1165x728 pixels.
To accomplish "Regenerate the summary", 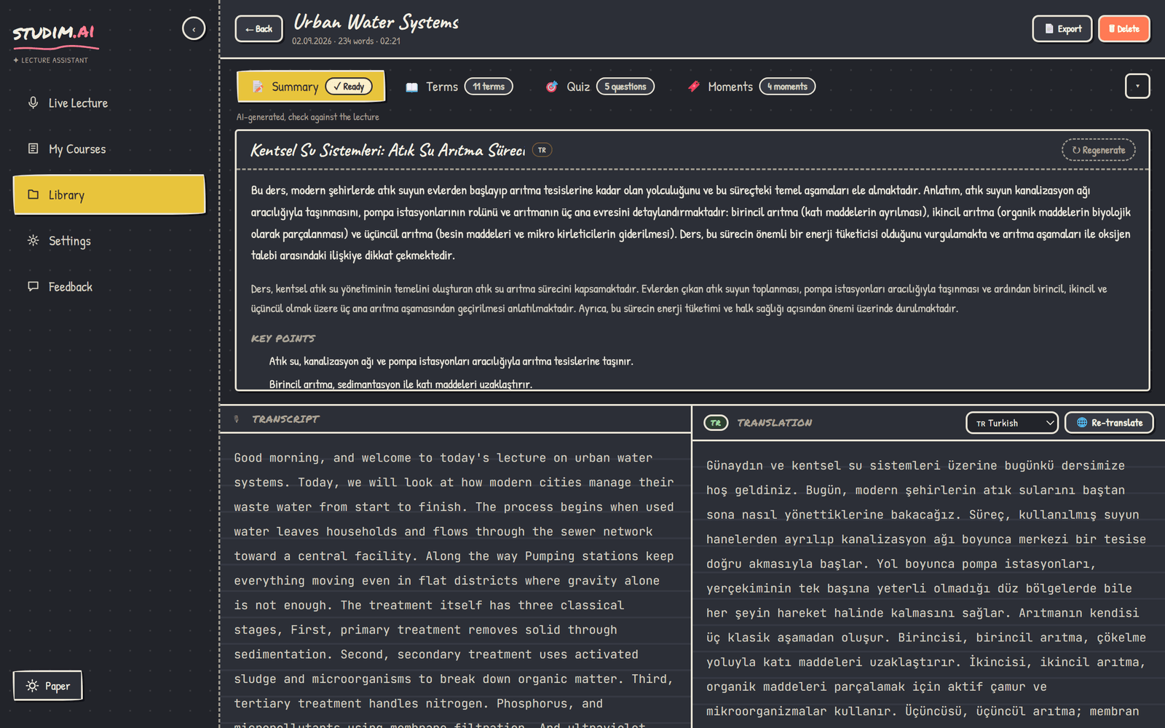I will [x=1099, y=150].
